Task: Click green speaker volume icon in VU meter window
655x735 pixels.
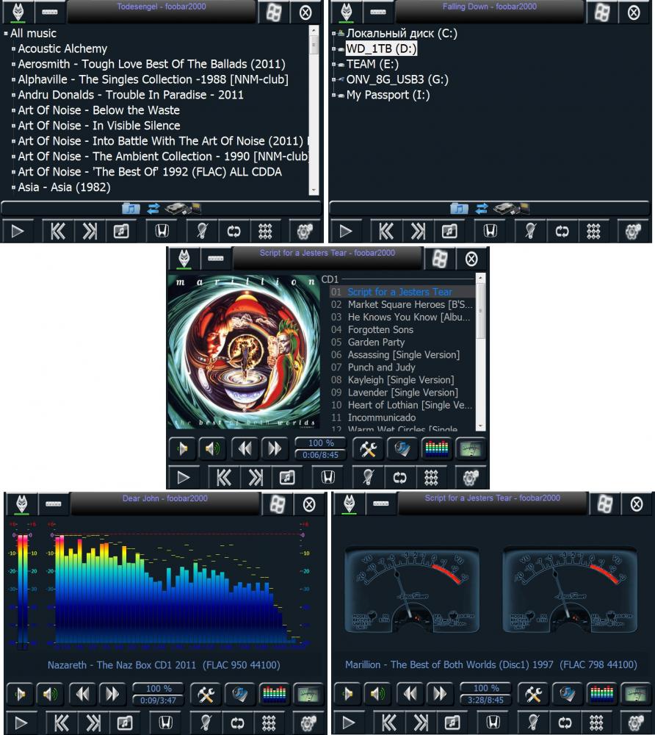Action: pos(375,694)
